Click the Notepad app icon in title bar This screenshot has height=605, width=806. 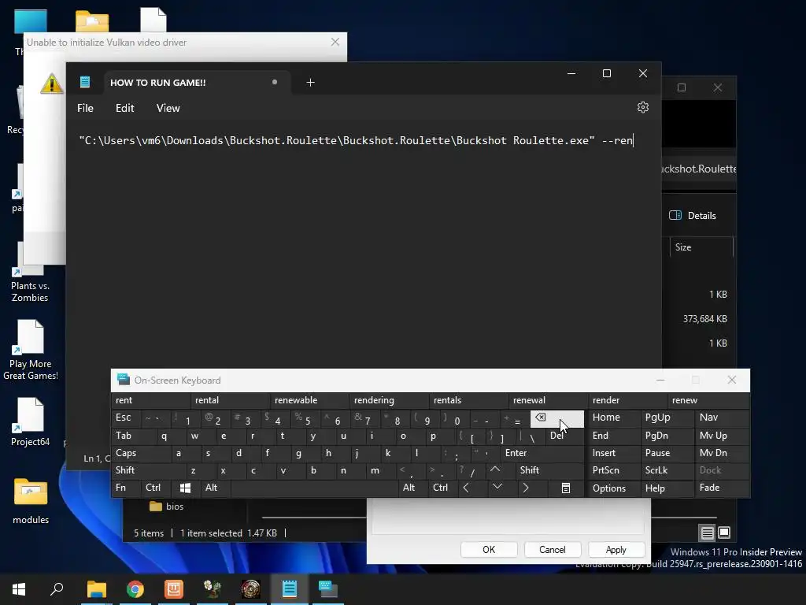[x=85, y=82]
